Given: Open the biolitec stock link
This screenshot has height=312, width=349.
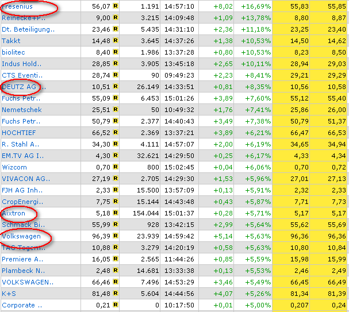Looking at the screenshot, I should pyautogui.click(x=13, y=52).
